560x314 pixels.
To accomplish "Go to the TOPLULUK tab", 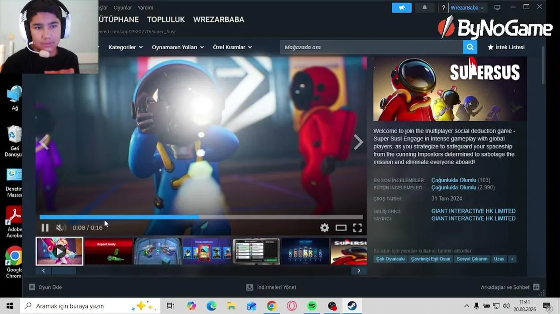I will (166, 20).
